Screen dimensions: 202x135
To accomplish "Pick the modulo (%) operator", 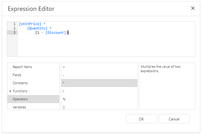I will (x=64, y=99).
